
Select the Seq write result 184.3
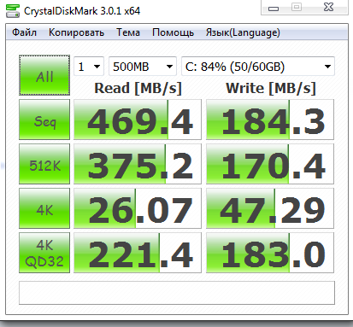(x=270, y=120)
